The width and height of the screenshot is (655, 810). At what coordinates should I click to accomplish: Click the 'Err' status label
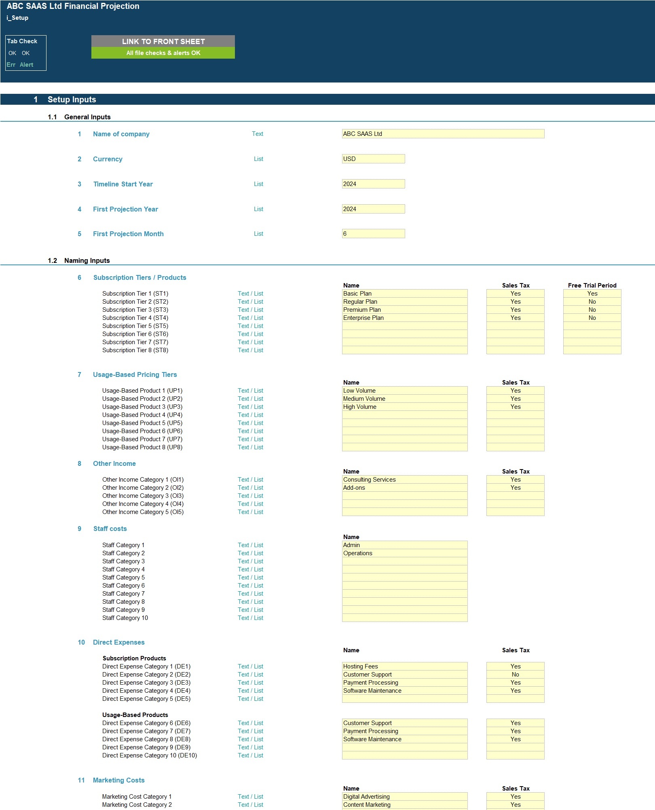tap(11, 65)
